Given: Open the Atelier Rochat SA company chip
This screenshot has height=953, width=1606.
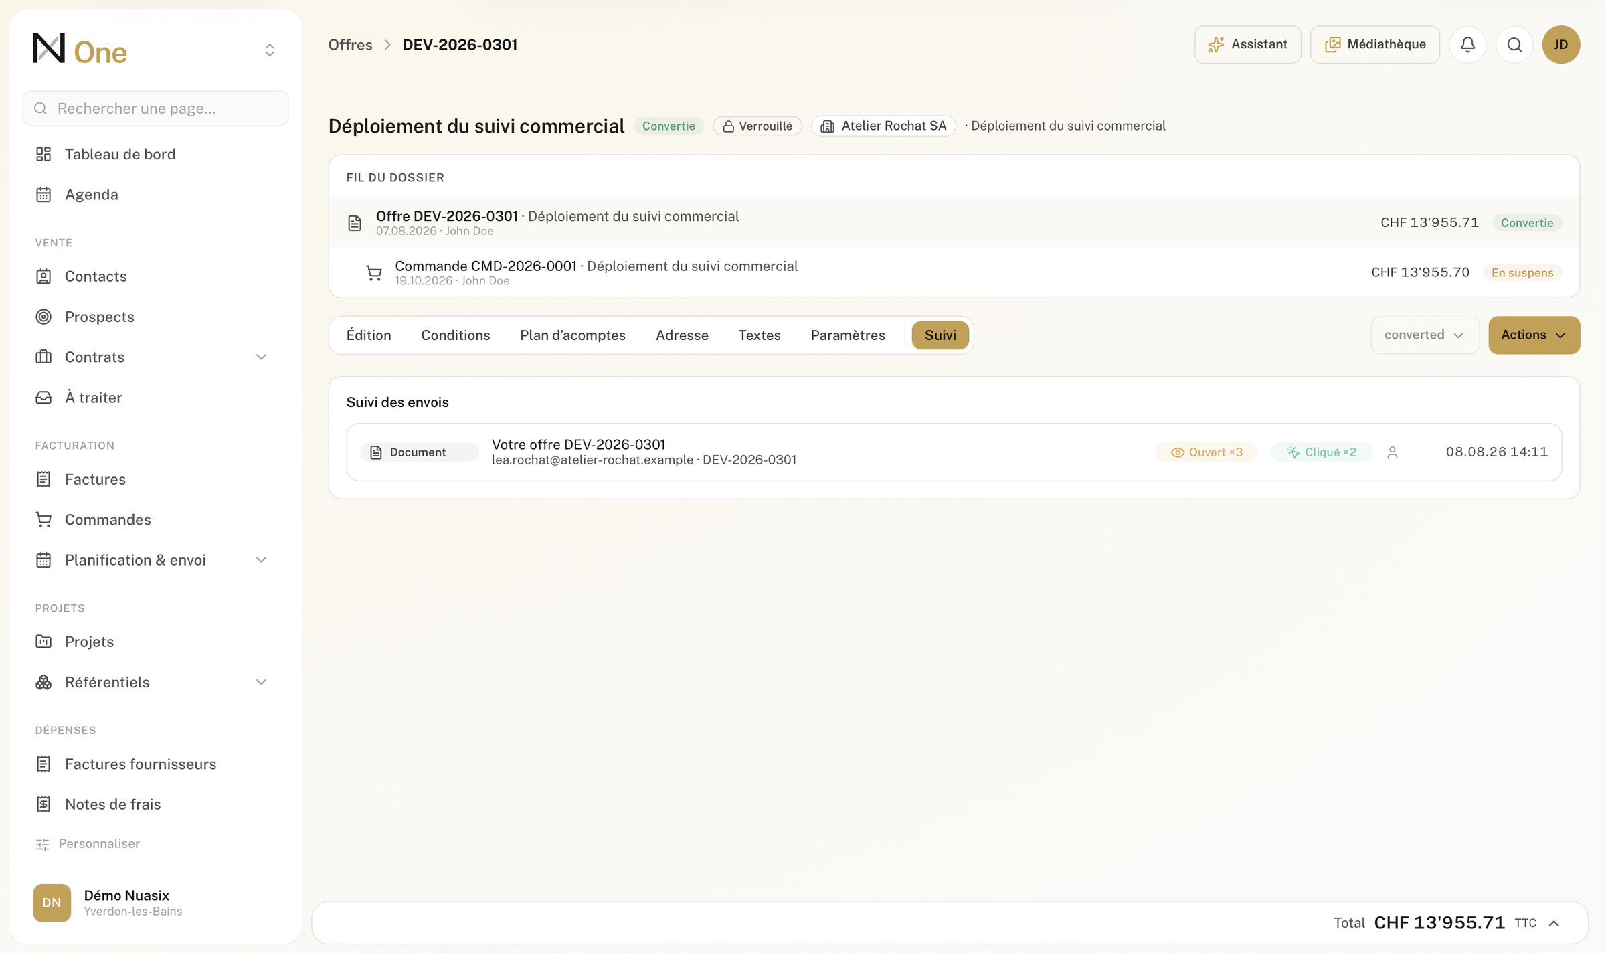Looking at the screenshot, I should click(x=883, y=126).
